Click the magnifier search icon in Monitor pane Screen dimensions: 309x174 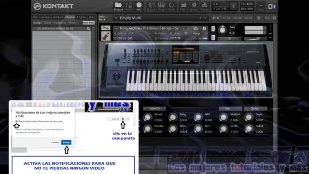pos(88,29)
